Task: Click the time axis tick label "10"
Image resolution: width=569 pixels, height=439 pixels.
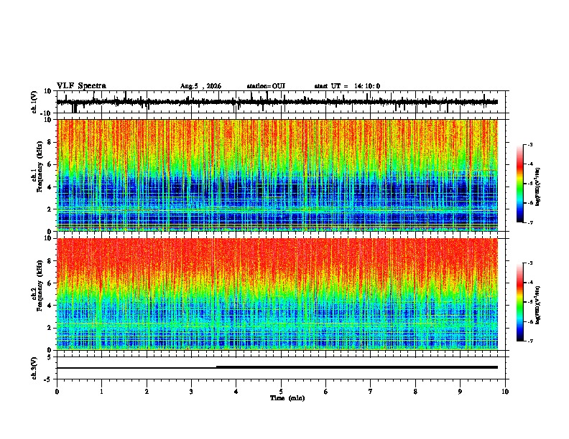Action: coord(505,392)
